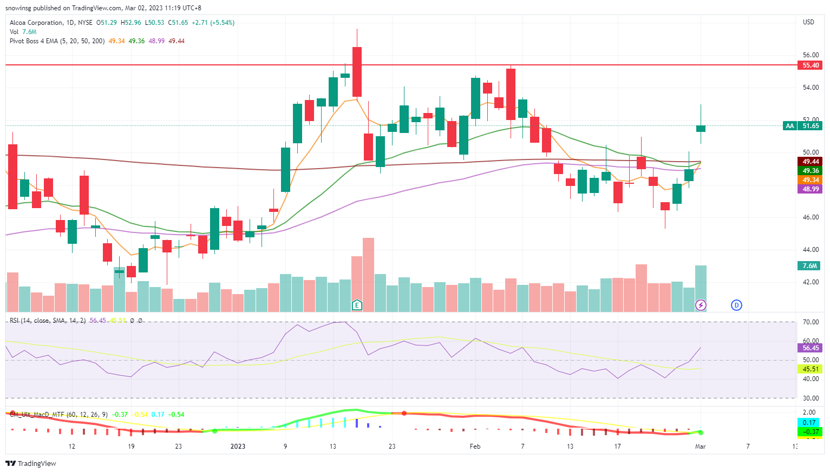Click the low value L50.53

tap(154, 23)
